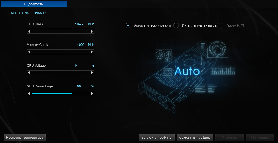Image resolution: width=278 pixels, height=143 pixels.
Task: Click Загрузить профиль button
Action: click(156, 137)
